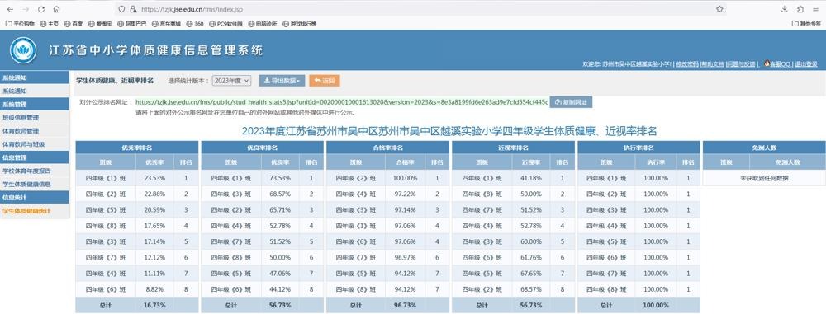
Task: Click the browser back arrow
Action: tap(10, 9)
